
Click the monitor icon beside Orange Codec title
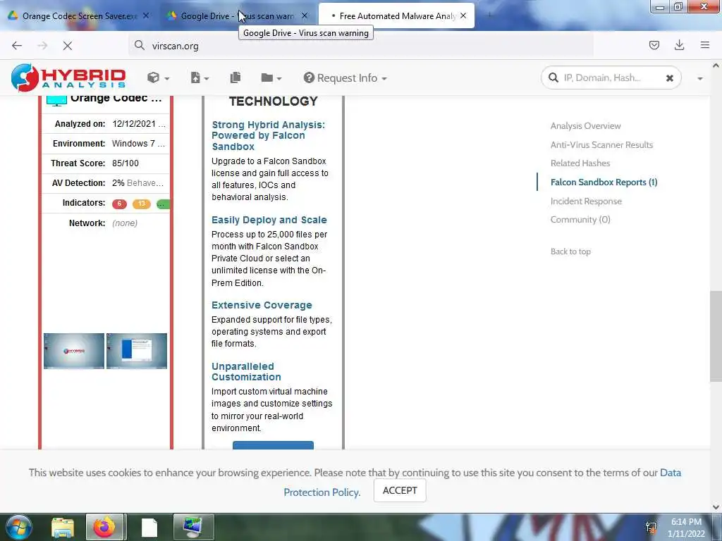[56, 100]
